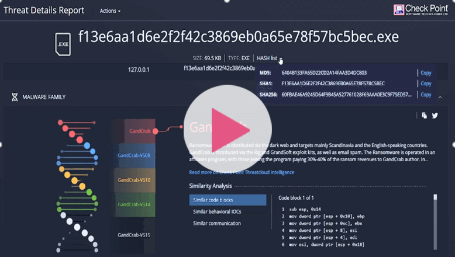Switch to Similar communication tab
The height and width of the screenshot is (257, 455).
217,223
